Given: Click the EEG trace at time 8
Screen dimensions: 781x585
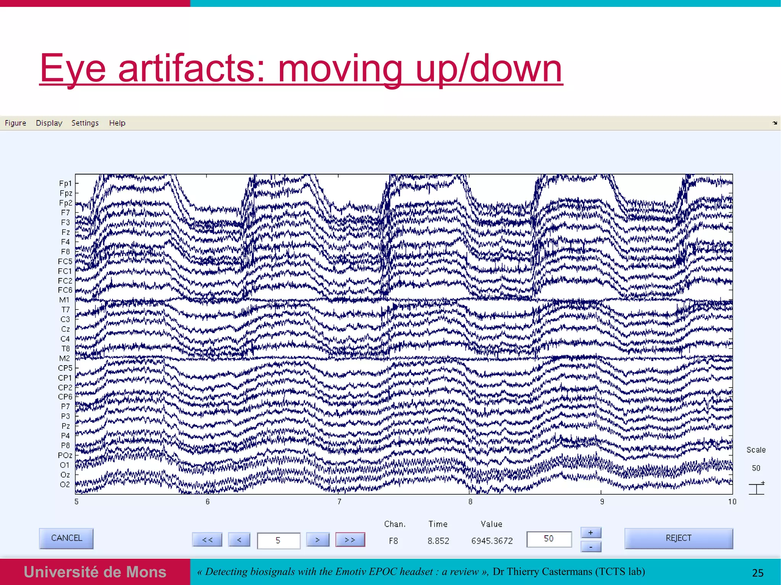Looking at the screenshot, I should click(470, 334).
